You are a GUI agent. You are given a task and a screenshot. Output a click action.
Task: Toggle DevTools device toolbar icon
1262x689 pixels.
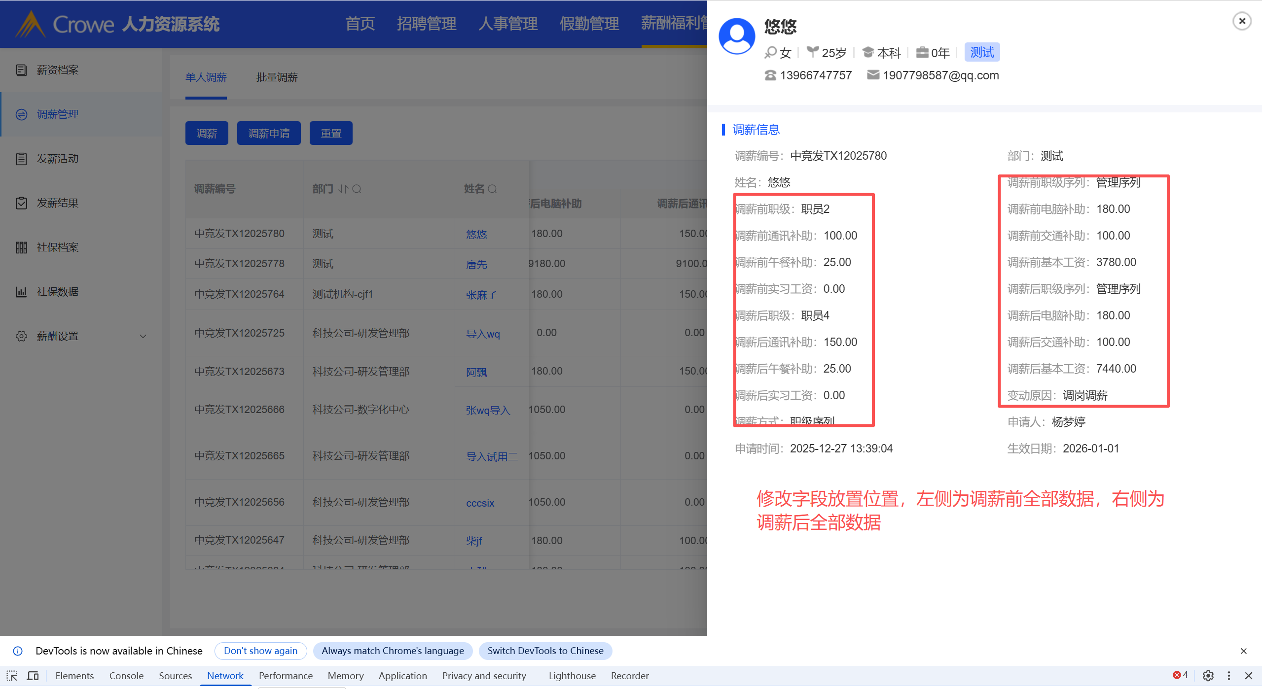click(33, 676)
